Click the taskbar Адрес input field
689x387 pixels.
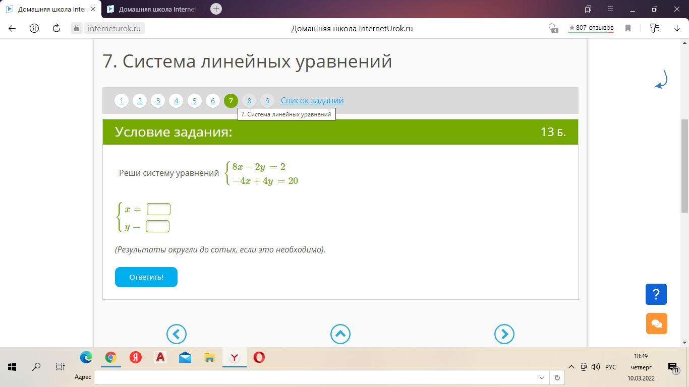pos(315,377)
